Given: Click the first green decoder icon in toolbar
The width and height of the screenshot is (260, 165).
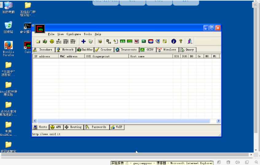Looking at the screenshot, I should (122, 41).
